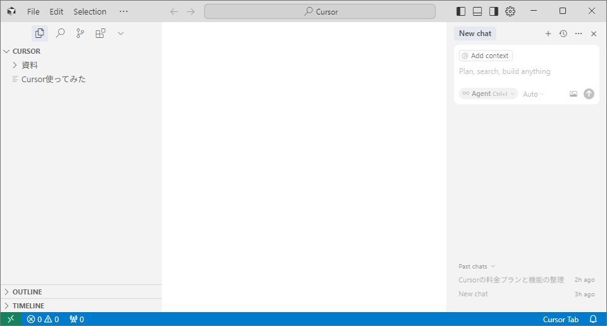The height and width of the screenshot is (326, 607).
Task: Start a new chat with plus icon
Action: click(x=548, y=33)
